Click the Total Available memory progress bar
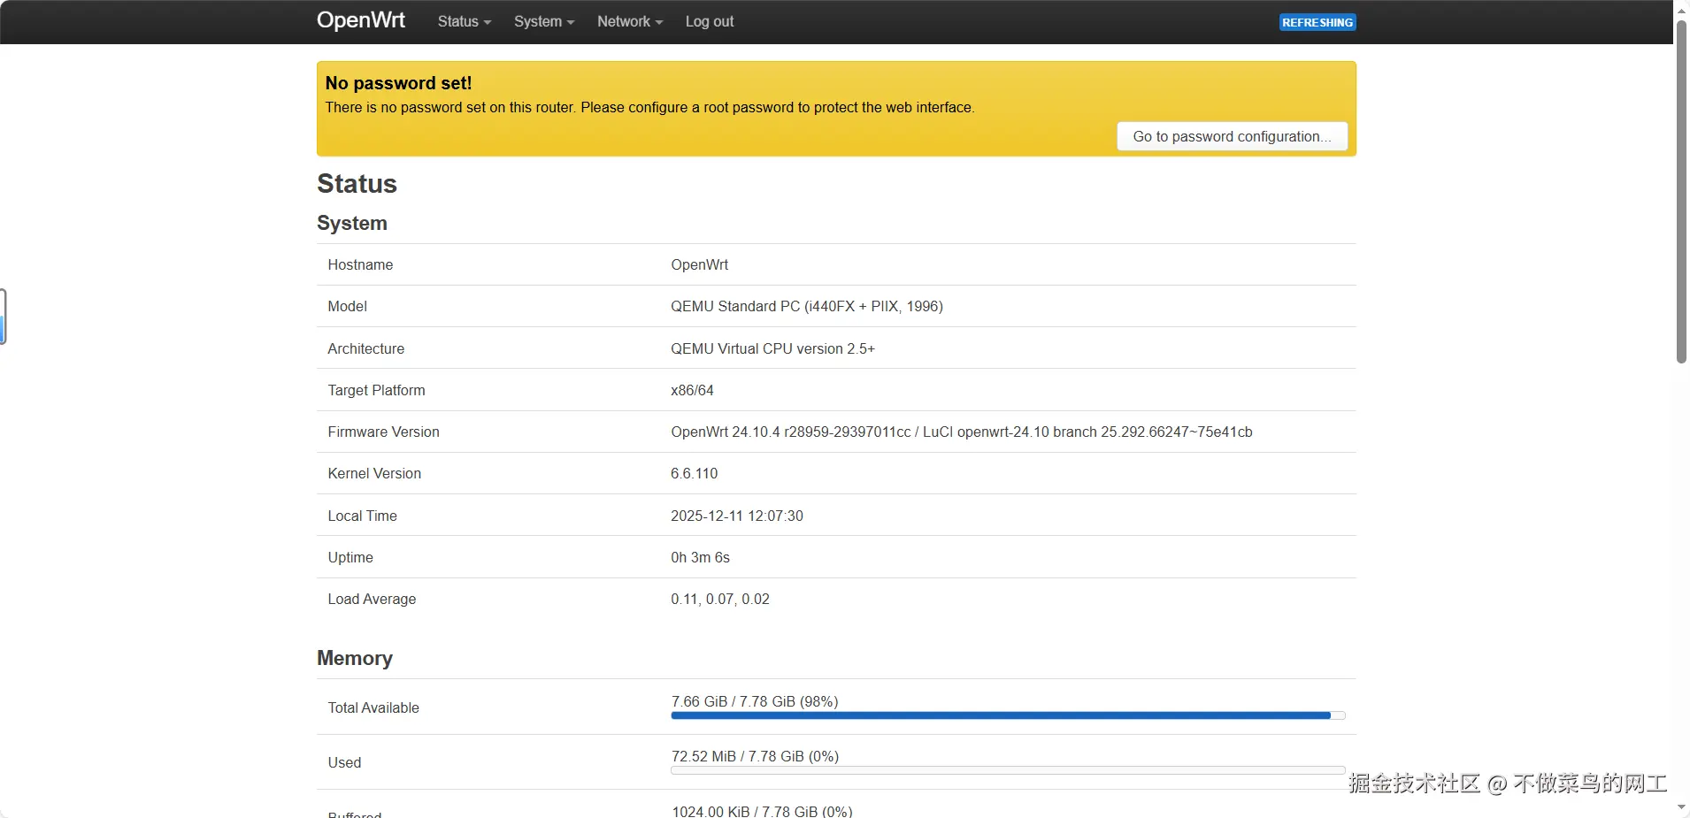The height and width of the screenshot is (818, 1690). tap(1008, 715)
